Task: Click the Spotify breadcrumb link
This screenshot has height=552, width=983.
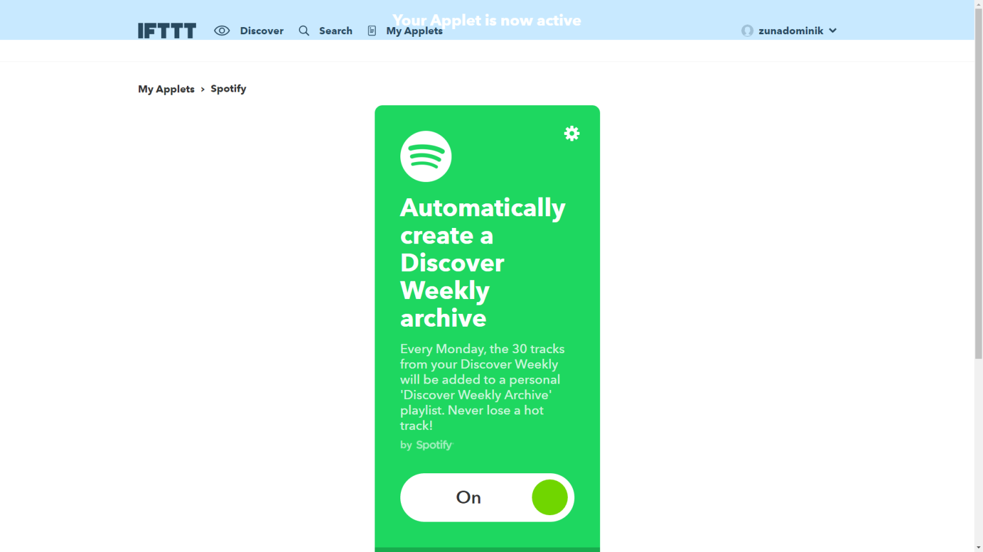Action: coord(228,88)
